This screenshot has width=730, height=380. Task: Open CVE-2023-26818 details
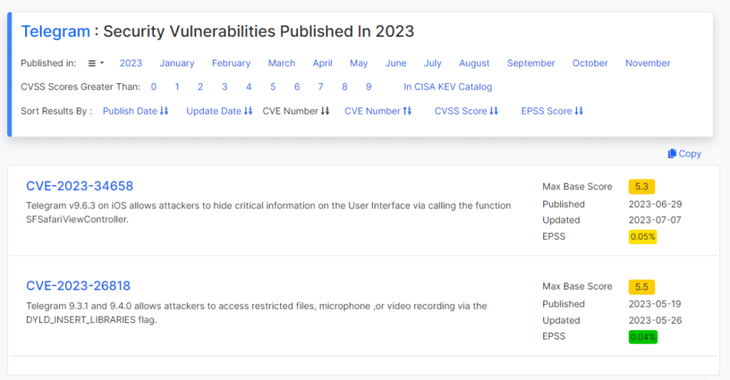pyautogui.click(x=78, y=285)
